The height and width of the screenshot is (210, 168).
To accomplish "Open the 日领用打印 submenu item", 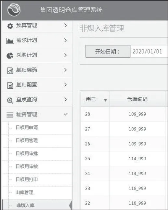I will pos(27,179).
